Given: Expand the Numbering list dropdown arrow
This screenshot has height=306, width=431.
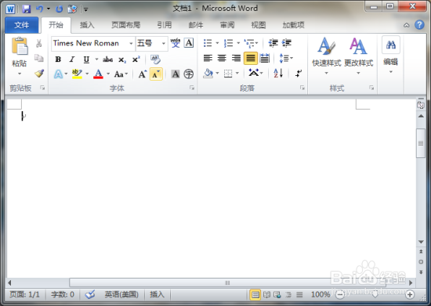Looking at the screenshot, I should point(238,43).
